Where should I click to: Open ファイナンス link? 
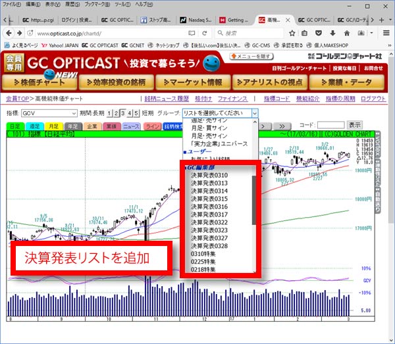[x=232, y=99]
